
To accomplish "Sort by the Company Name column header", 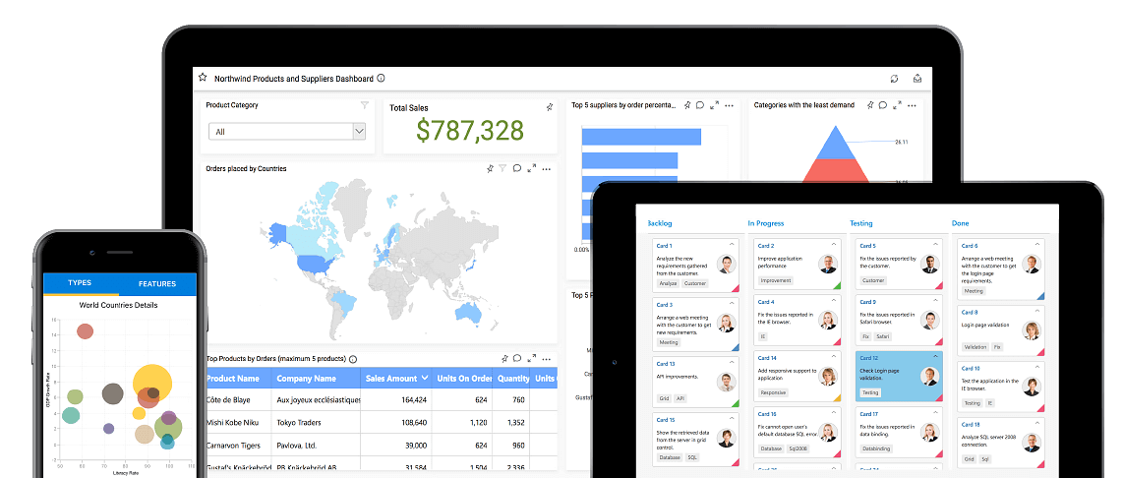I will (316, 379).
